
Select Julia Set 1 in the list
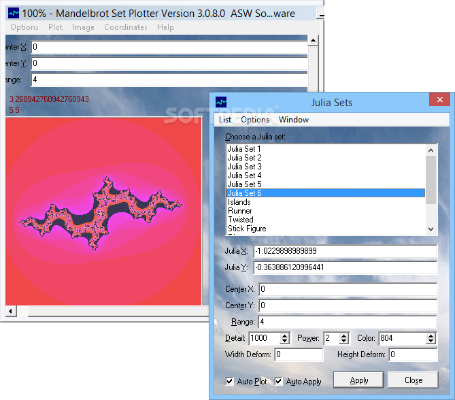click(325, 149)
